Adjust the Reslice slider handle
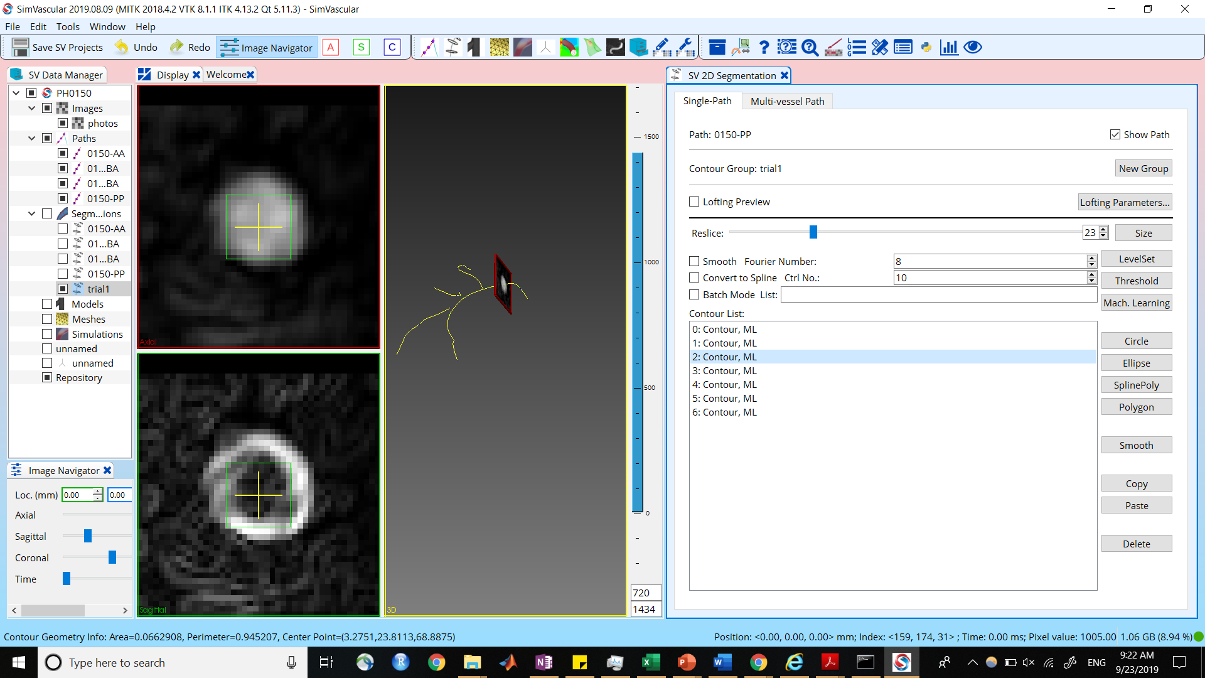The height and width of the screenshot is (678, 1205). point(813,232)
